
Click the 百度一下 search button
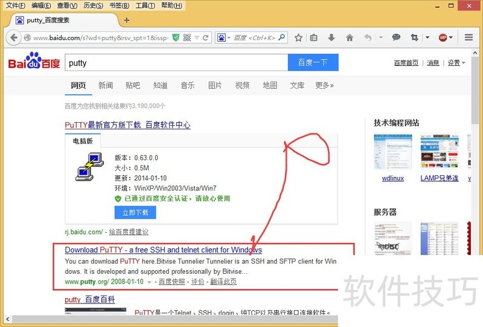[313, 63]
